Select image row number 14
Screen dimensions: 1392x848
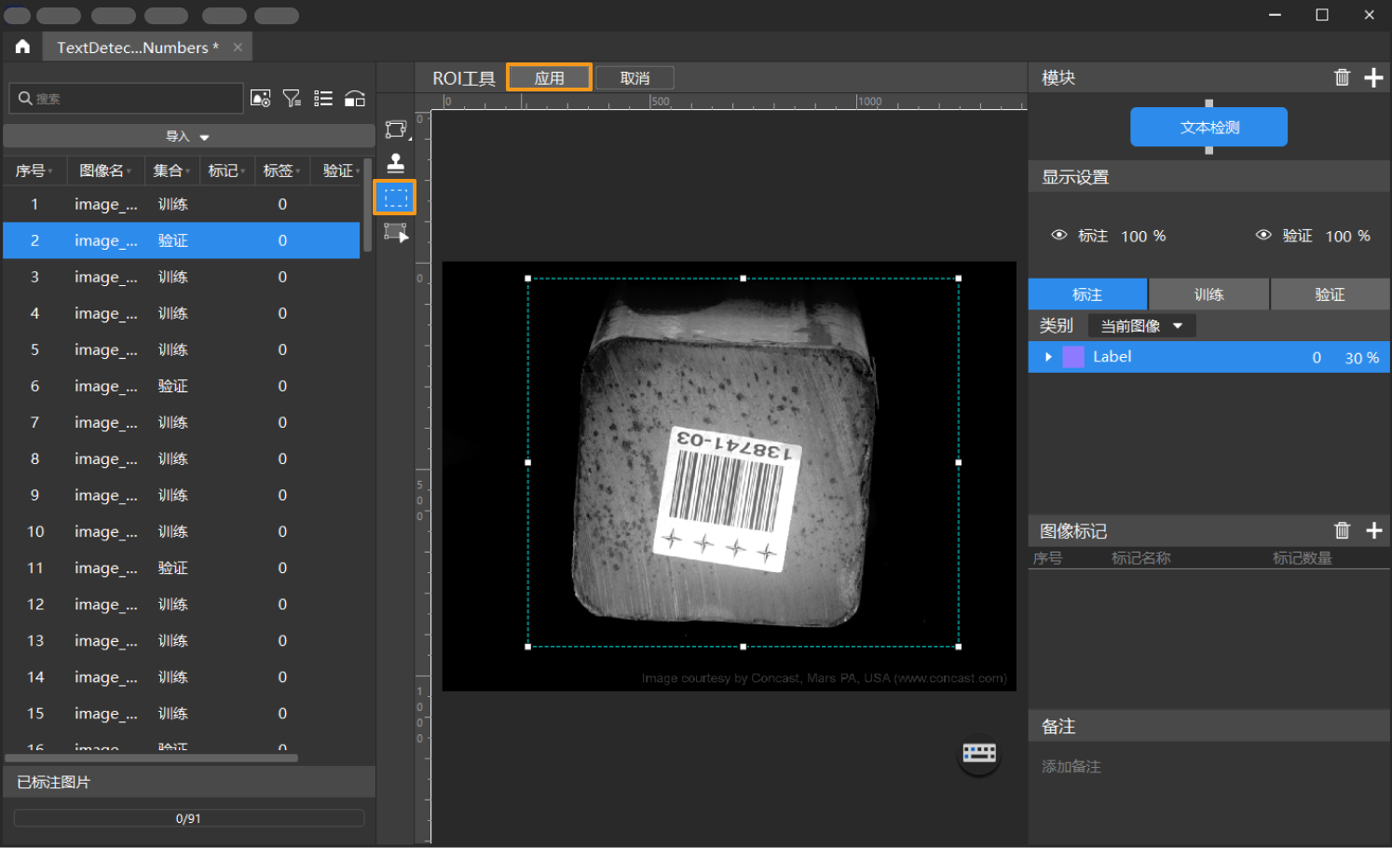pos(182,677)
